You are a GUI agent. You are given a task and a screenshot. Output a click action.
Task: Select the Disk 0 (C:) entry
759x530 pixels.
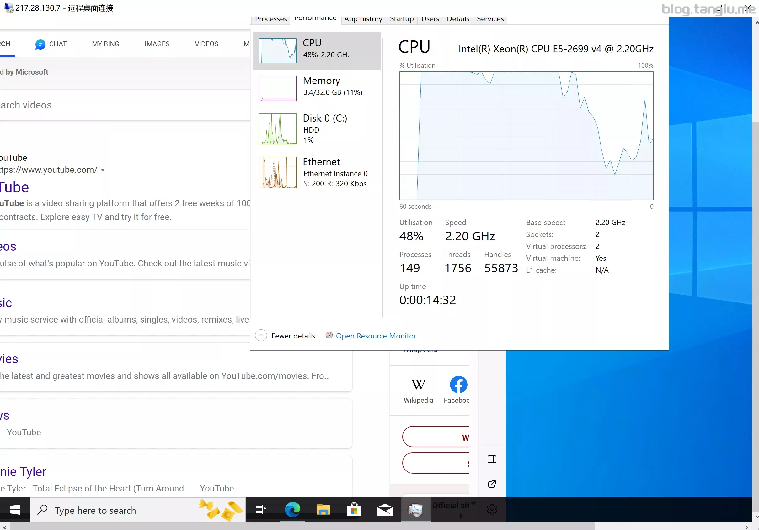(x=316, y=129)
